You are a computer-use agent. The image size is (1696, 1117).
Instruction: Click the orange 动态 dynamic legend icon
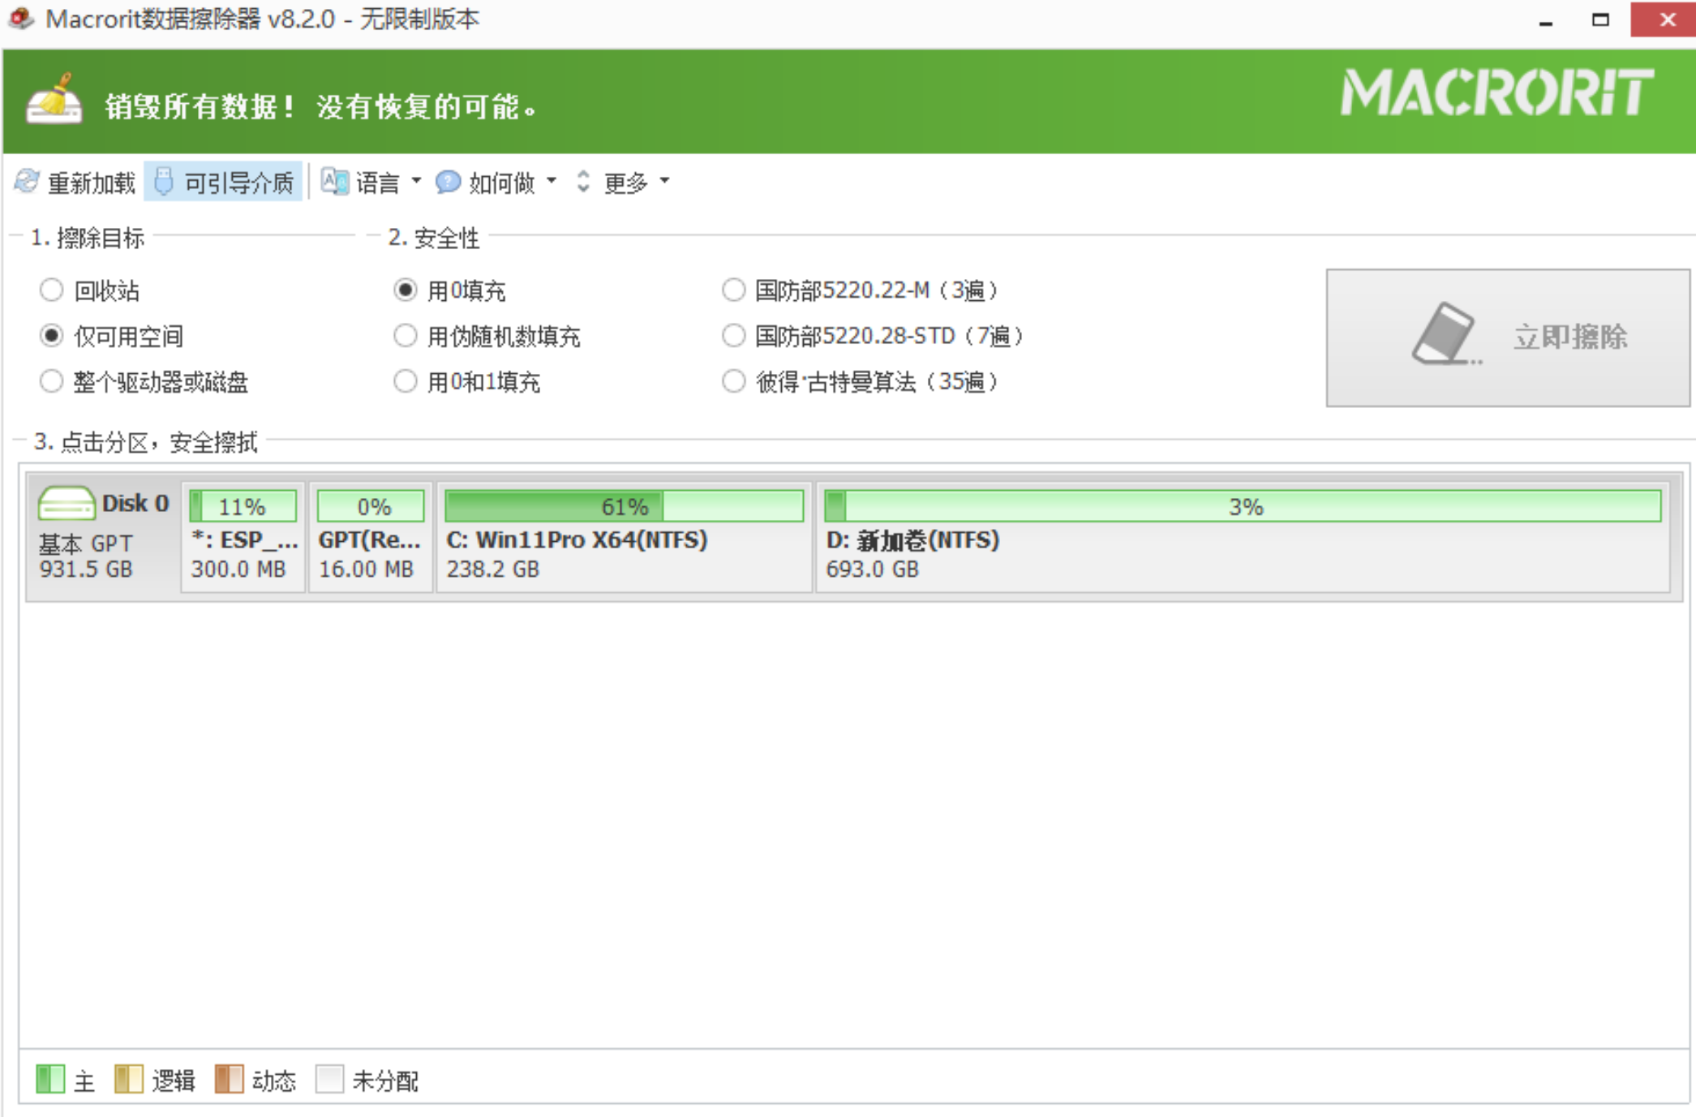(229, 1079)
